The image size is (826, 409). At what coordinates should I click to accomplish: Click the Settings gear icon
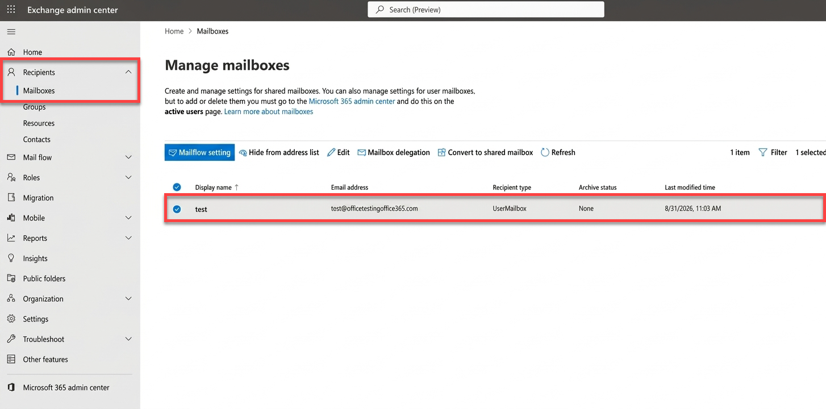(x=11, y=319)
